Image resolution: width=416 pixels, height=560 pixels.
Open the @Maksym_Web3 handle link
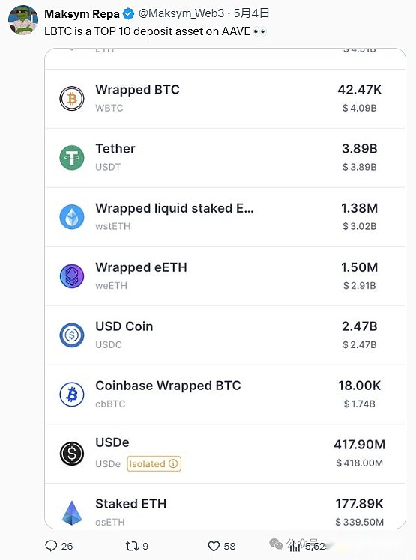[181, 13]
